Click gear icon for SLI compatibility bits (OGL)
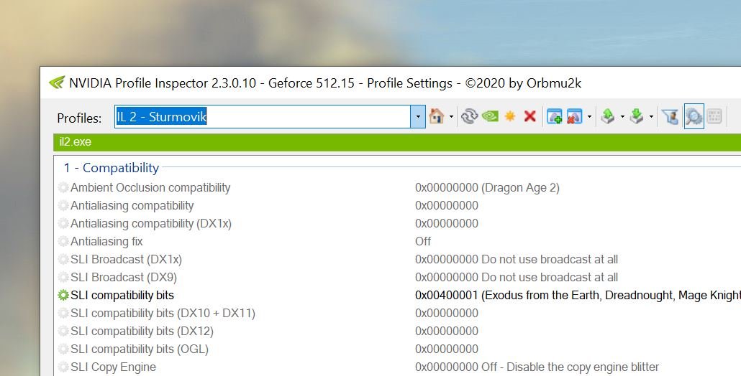The image size is (741, 376). pyautogui.click(x=63, y=349)
